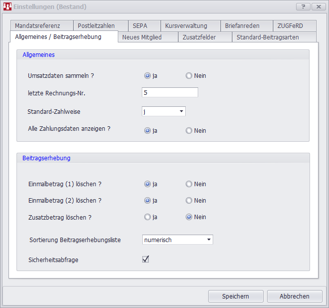Click the Abbrechen button
The image size is (329, 308).
coord(294,296)
